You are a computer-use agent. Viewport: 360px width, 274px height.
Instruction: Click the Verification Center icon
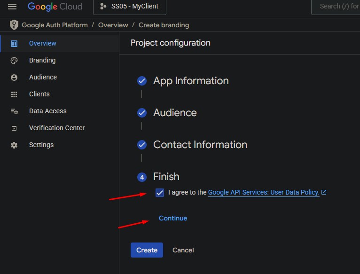[x=14, y=128]
